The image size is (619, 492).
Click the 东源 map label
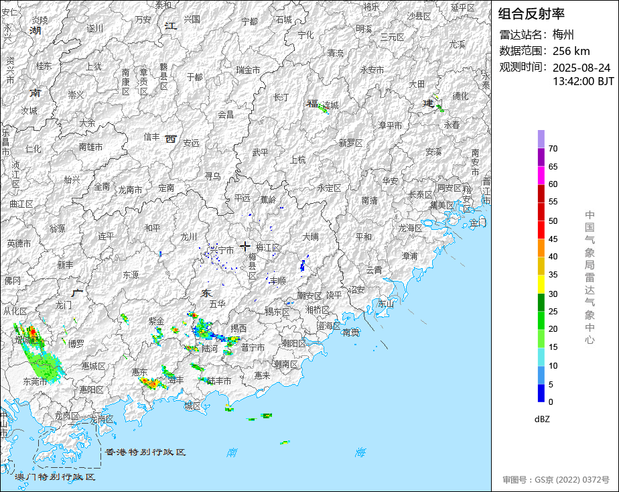tap(131, 274)
